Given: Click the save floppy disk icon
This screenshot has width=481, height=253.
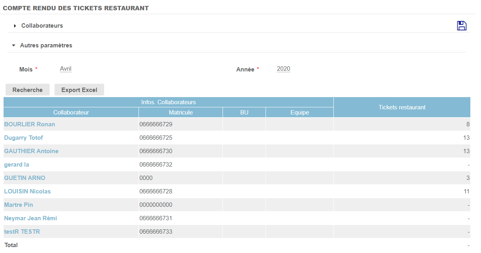Looking at the screenshot, I should click(461, 26).
